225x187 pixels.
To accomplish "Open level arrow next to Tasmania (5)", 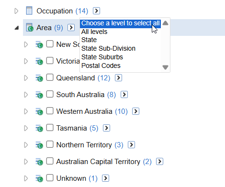I will [x=106, y=128].
